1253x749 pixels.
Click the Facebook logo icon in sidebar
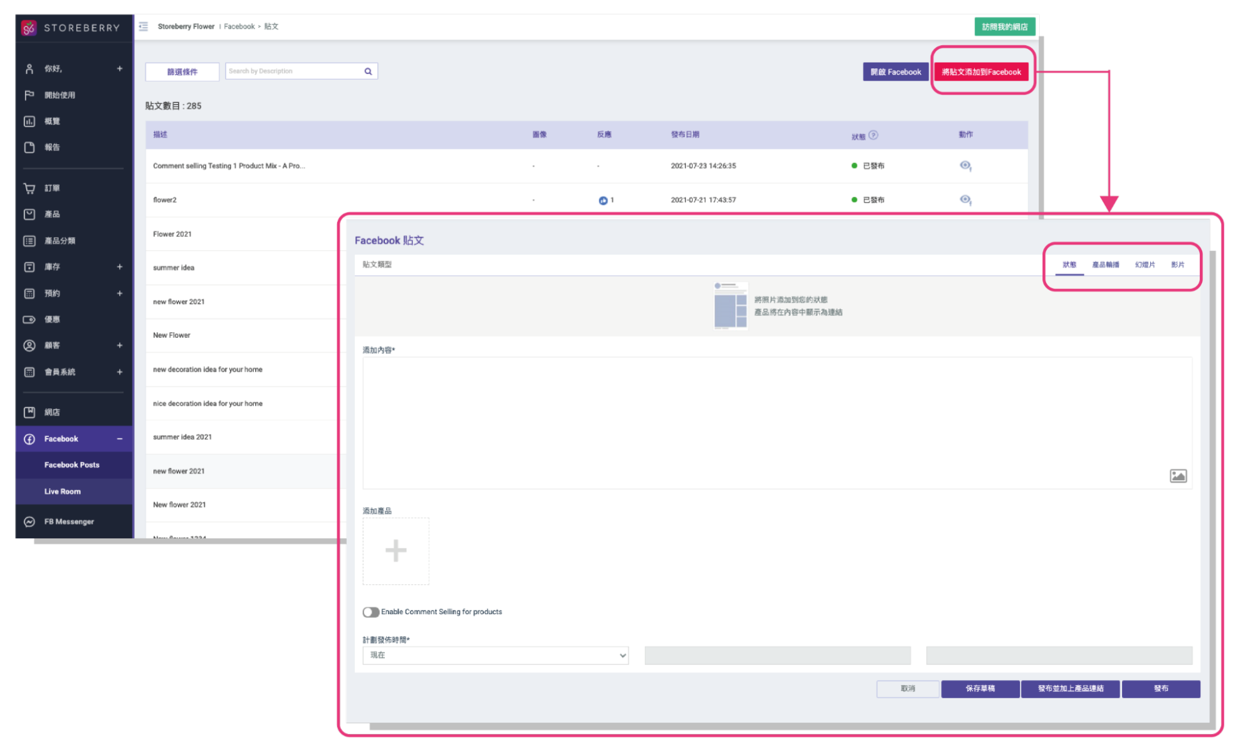[29, 439]
